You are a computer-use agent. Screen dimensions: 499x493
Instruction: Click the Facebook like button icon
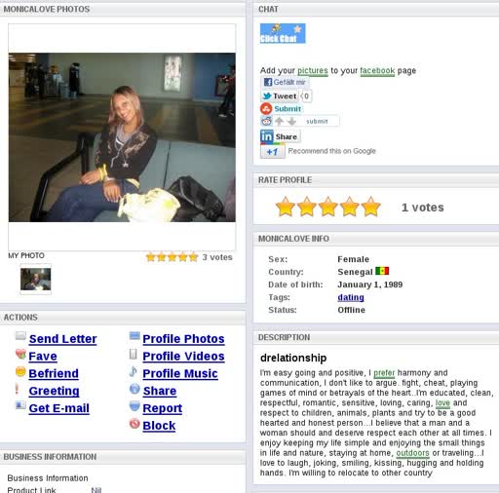268,82
